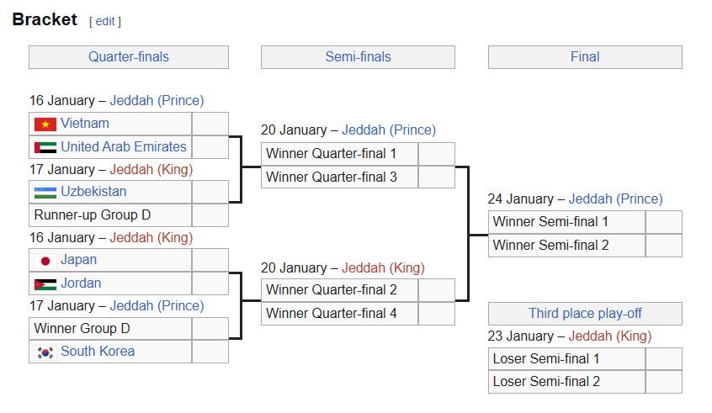Follow the South Korea team link

[x=97, y=352]
